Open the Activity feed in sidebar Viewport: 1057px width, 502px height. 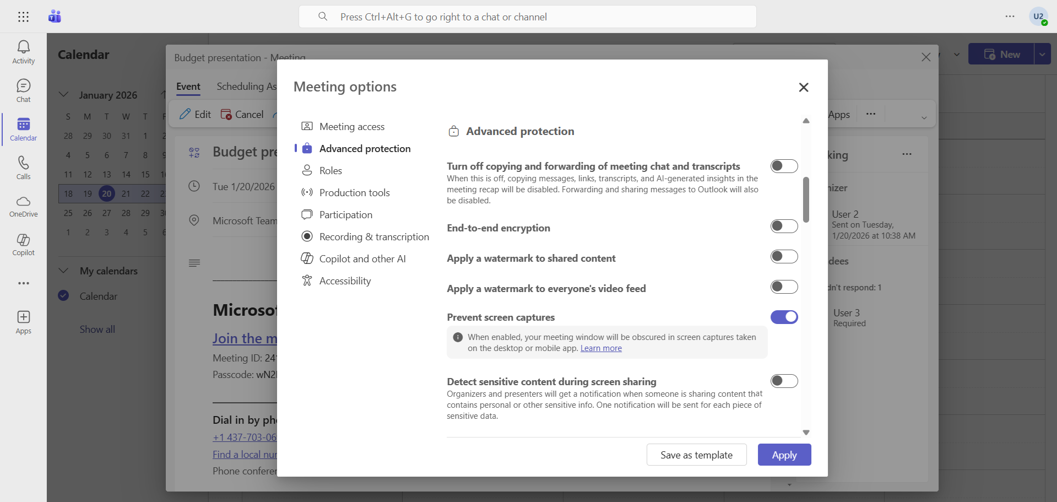tap(23, 52)
